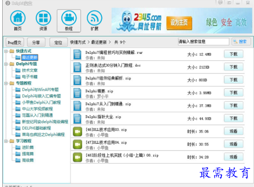Viewport: 254px width, 187px height.
Task: Download Delphi7组件经典解析.zip
Action: click(x=234, y=80)
